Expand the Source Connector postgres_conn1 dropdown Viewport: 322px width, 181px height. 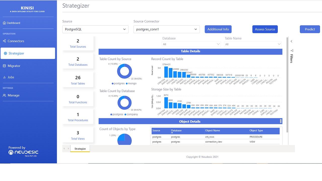[167, 29]
